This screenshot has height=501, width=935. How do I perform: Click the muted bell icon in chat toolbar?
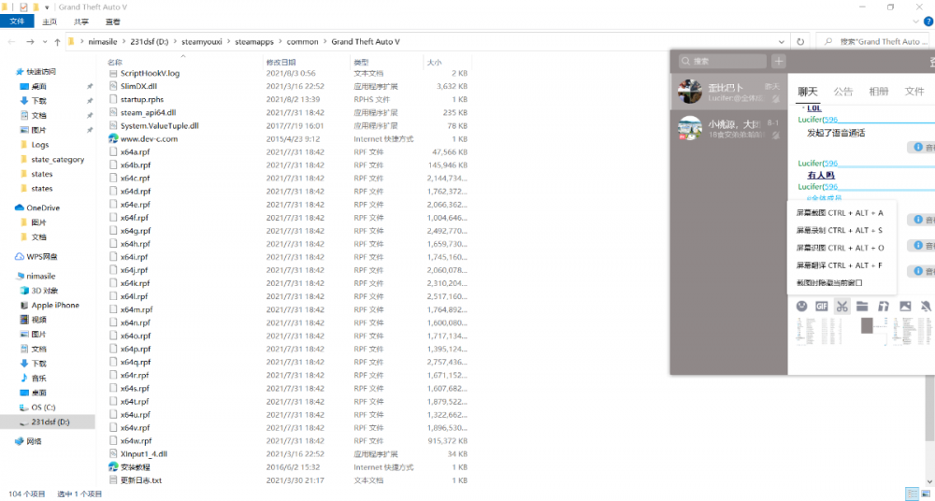click(925, 306)
